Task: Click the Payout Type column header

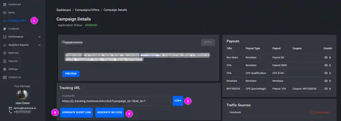Action: click(253, 48)
